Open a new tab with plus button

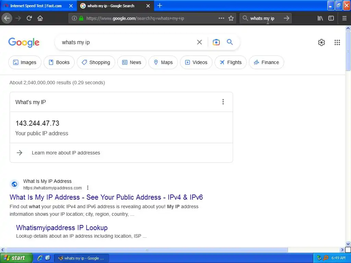pos(160,5)
